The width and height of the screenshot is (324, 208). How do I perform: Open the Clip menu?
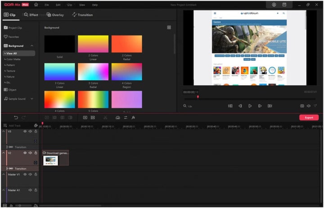point(69,5)
